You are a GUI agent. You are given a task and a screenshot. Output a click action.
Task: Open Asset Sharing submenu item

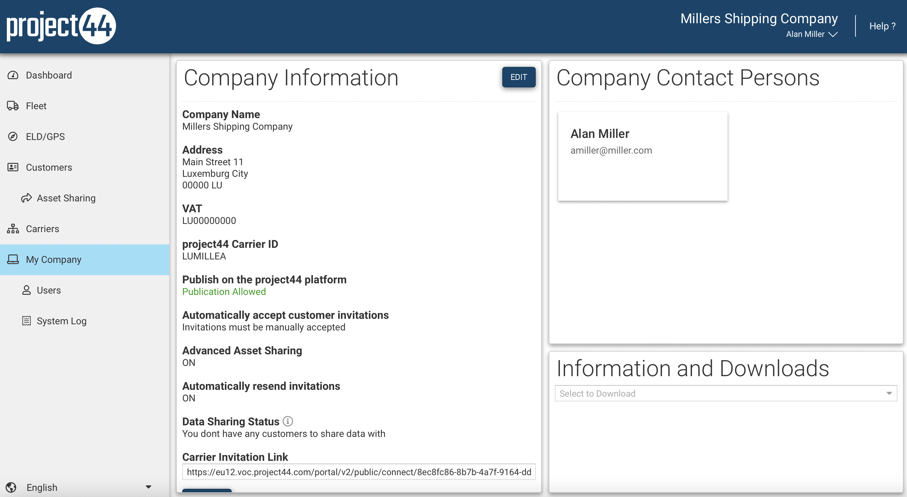point(85,198)
